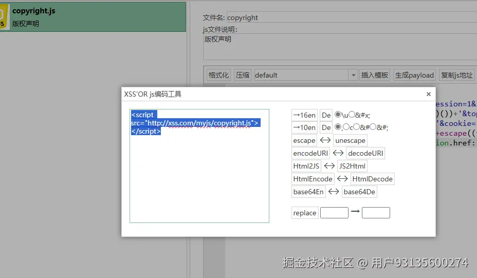Click the 插入模板 insert template button
477x278 pixels.
tap(375, 75)
